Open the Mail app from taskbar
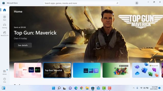The width and height of the screenshot is (163, 91). click(x=98, y=88)
